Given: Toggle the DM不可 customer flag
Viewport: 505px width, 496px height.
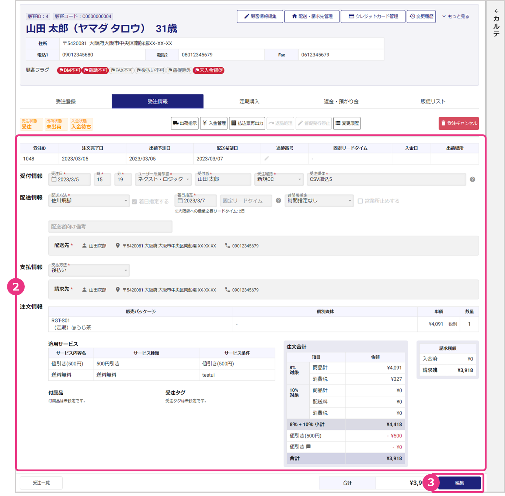Looking at the screenshot, I should (x=69, y=70).
